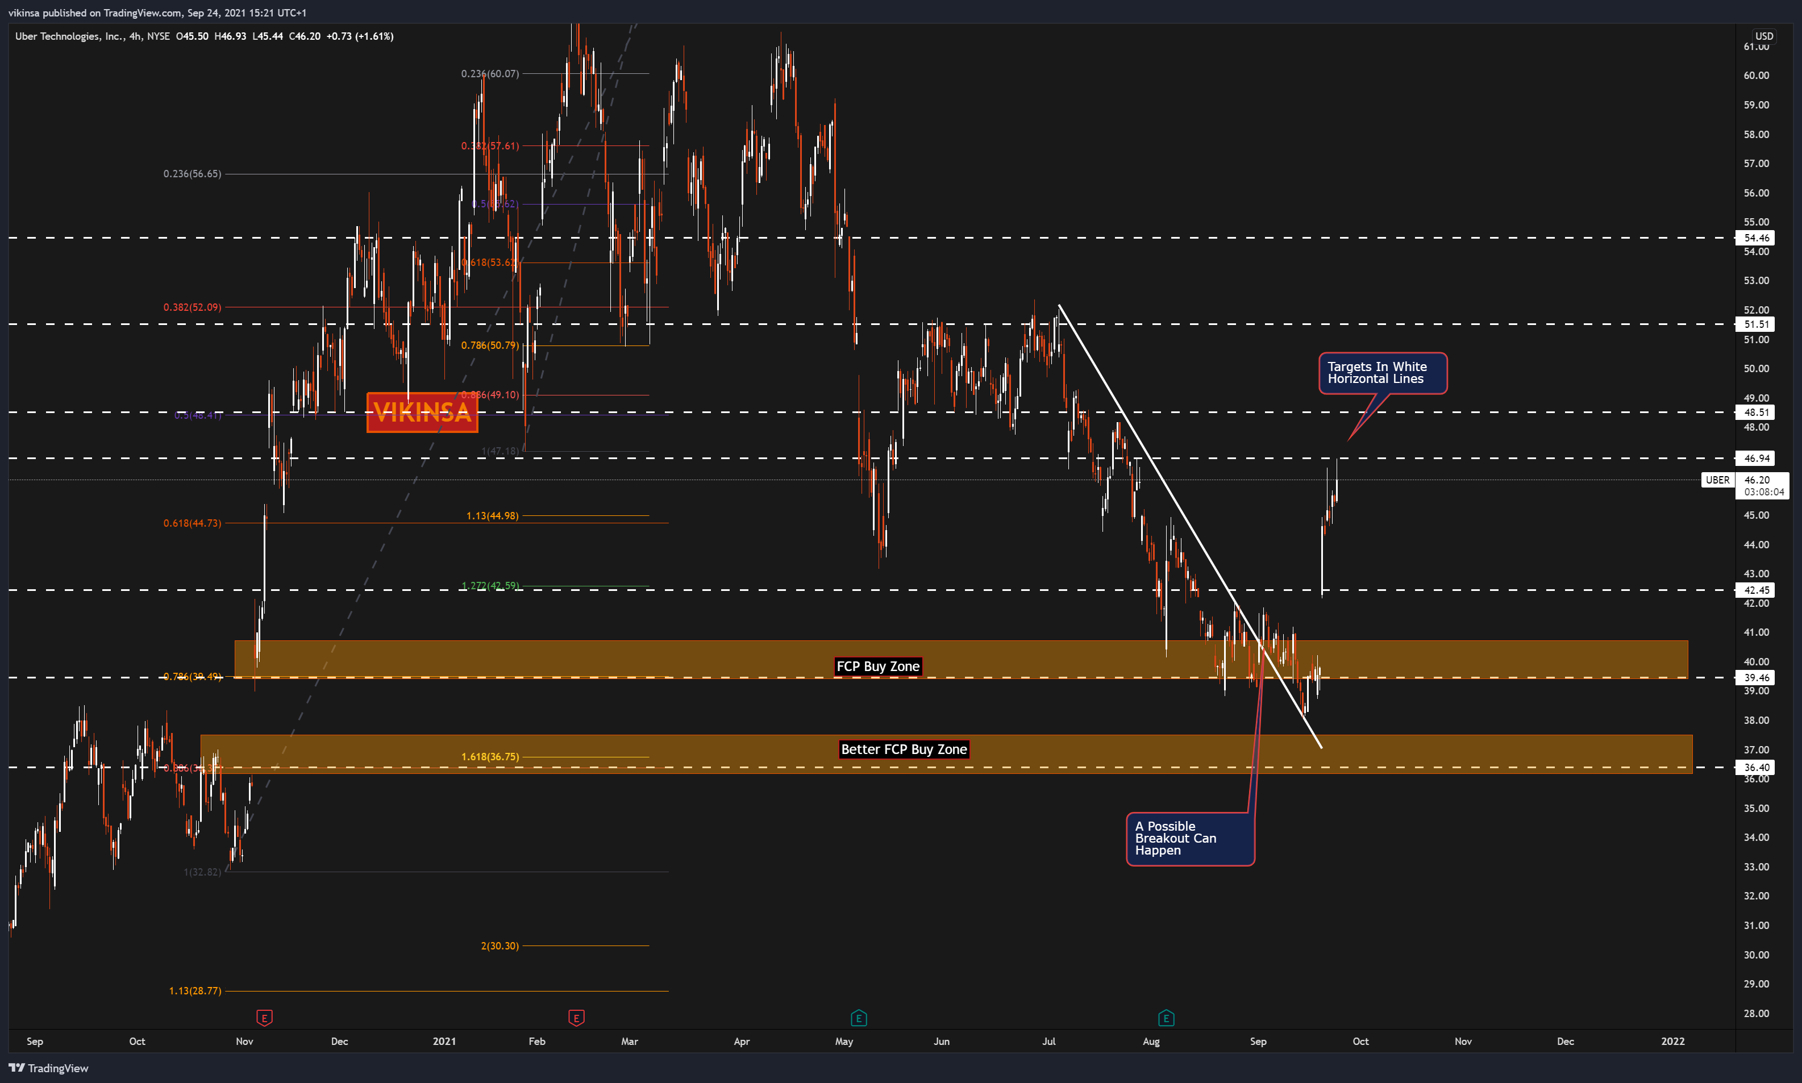Click the 42.45 price level label
This screenshot has width=1802, height=1083.
click(1755, 590)
